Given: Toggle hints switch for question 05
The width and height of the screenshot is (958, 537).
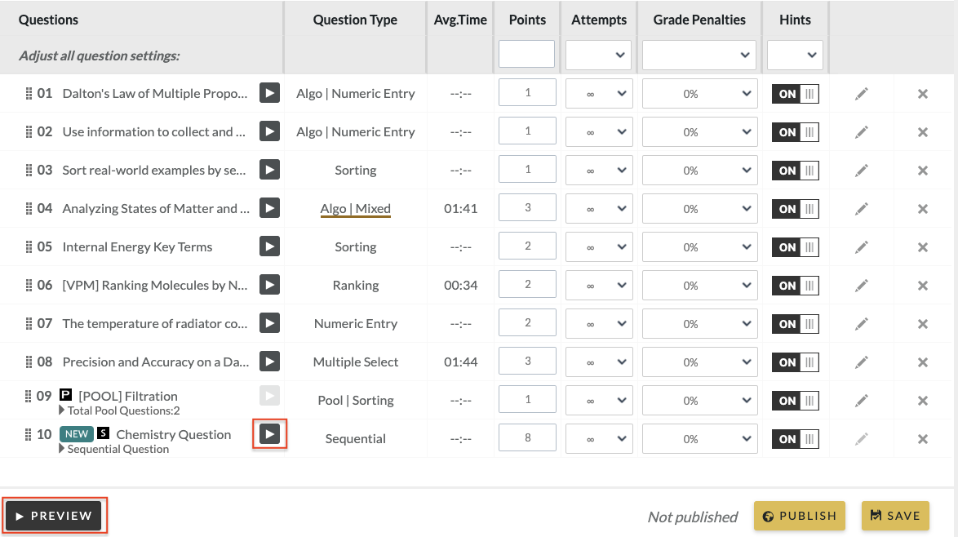Looking at the screenshot, I should [x=795, y=247].
